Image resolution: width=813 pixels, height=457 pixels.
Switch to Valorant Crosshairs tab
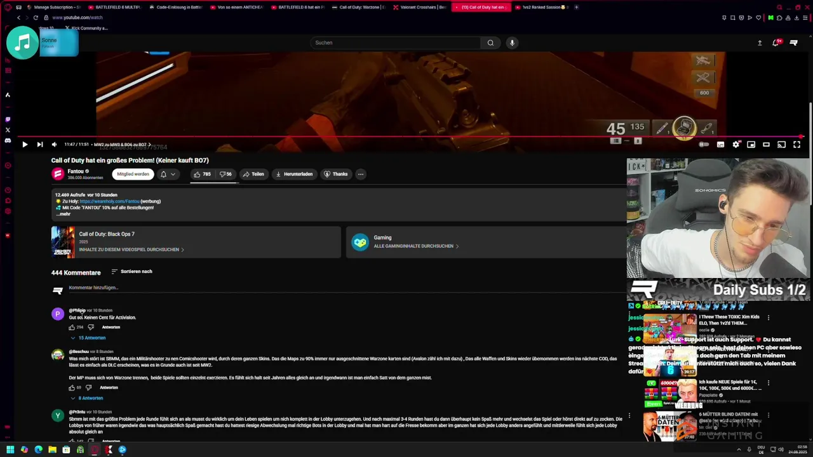coord(420,7)
